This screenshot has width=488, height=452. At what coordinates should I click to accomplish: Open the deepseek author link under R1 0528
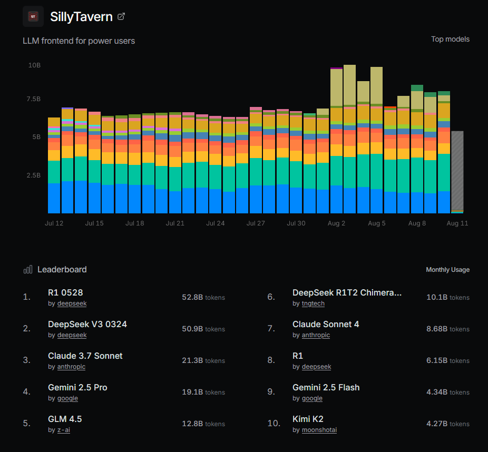pos(72,303)
